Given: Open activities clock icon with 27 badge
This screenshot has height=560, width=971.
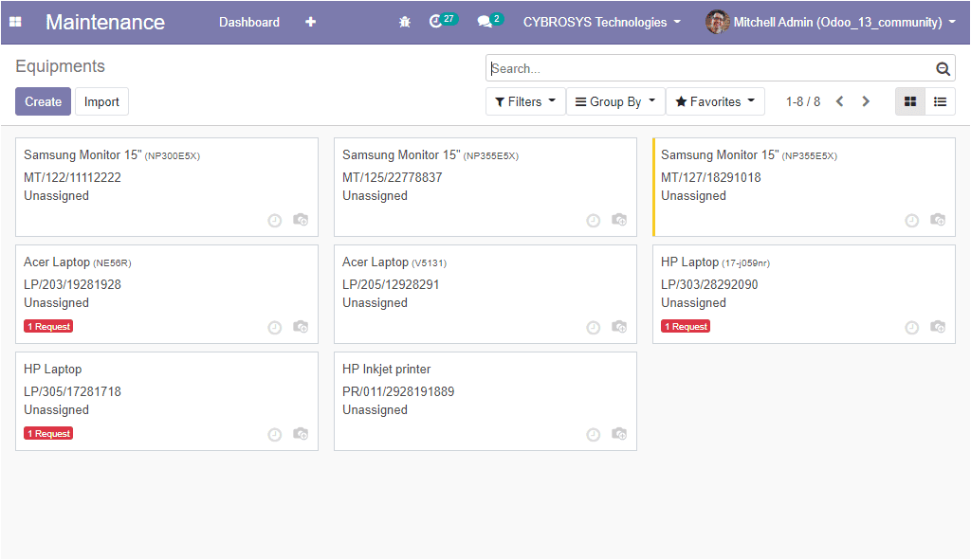Looking at the screenshot, I should pyautogui.click(x=443, y=21).
